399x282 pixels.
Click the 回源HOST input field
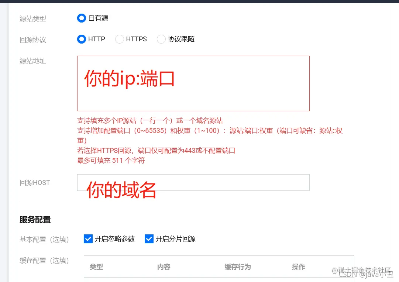193,182
